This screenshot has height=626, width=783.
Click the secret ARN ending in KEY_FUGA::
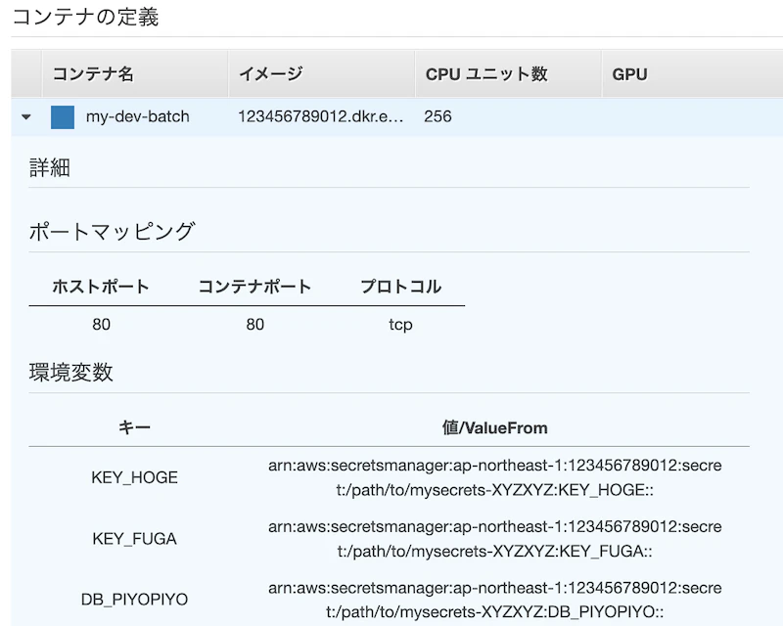click(x=495, y=539)
